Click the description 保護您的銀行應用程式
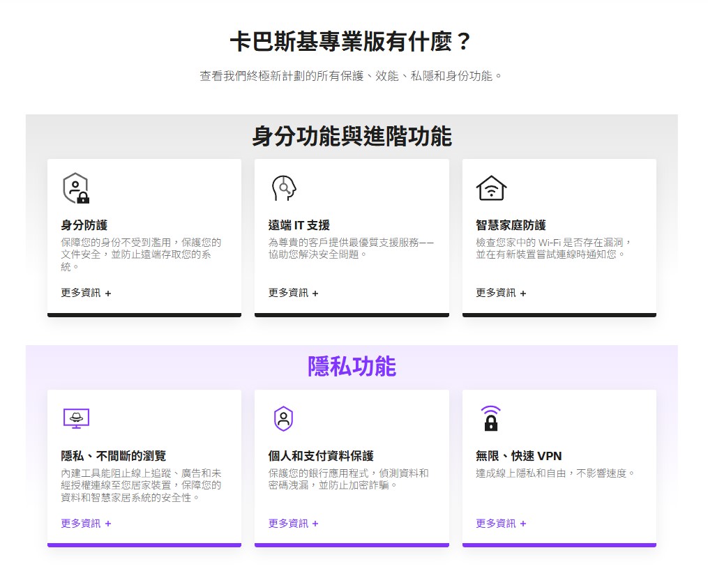708x571 pixels. pos(348,480)
